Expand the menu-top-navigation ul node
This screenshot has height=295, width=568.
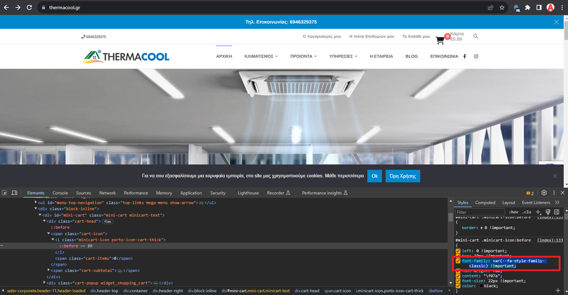(x=36, y=202)
